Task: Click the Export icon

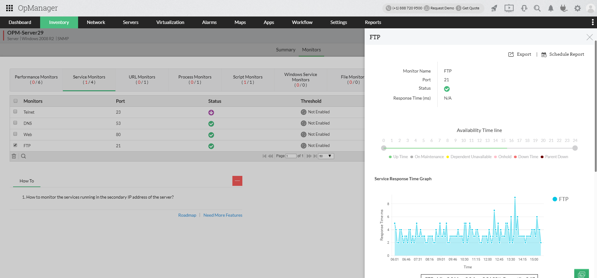Action: point(511,54)
